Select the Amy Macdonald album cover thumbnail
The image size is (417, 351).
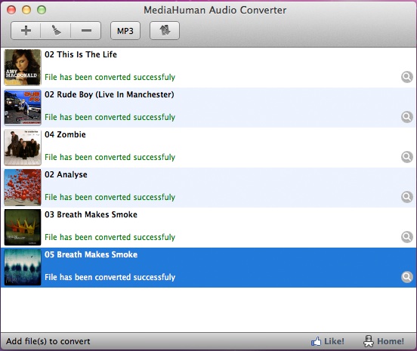pyautogui.click(x=23, y=67)
